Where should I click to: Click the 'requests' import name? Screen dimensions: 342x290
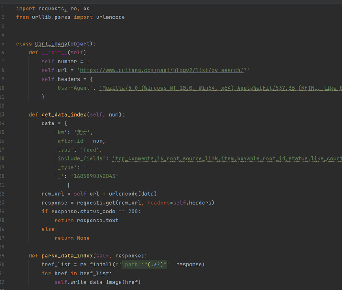tap(51, 9)
